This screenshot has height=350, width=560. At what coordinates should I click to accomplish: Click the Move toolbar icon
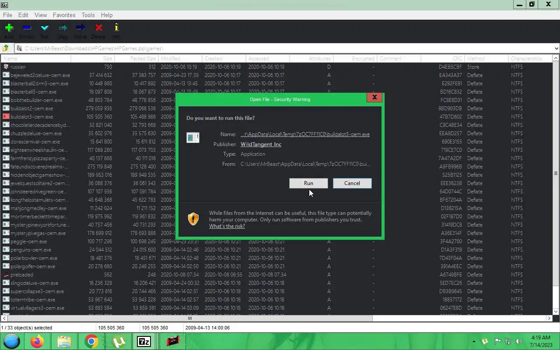point(80,31)
